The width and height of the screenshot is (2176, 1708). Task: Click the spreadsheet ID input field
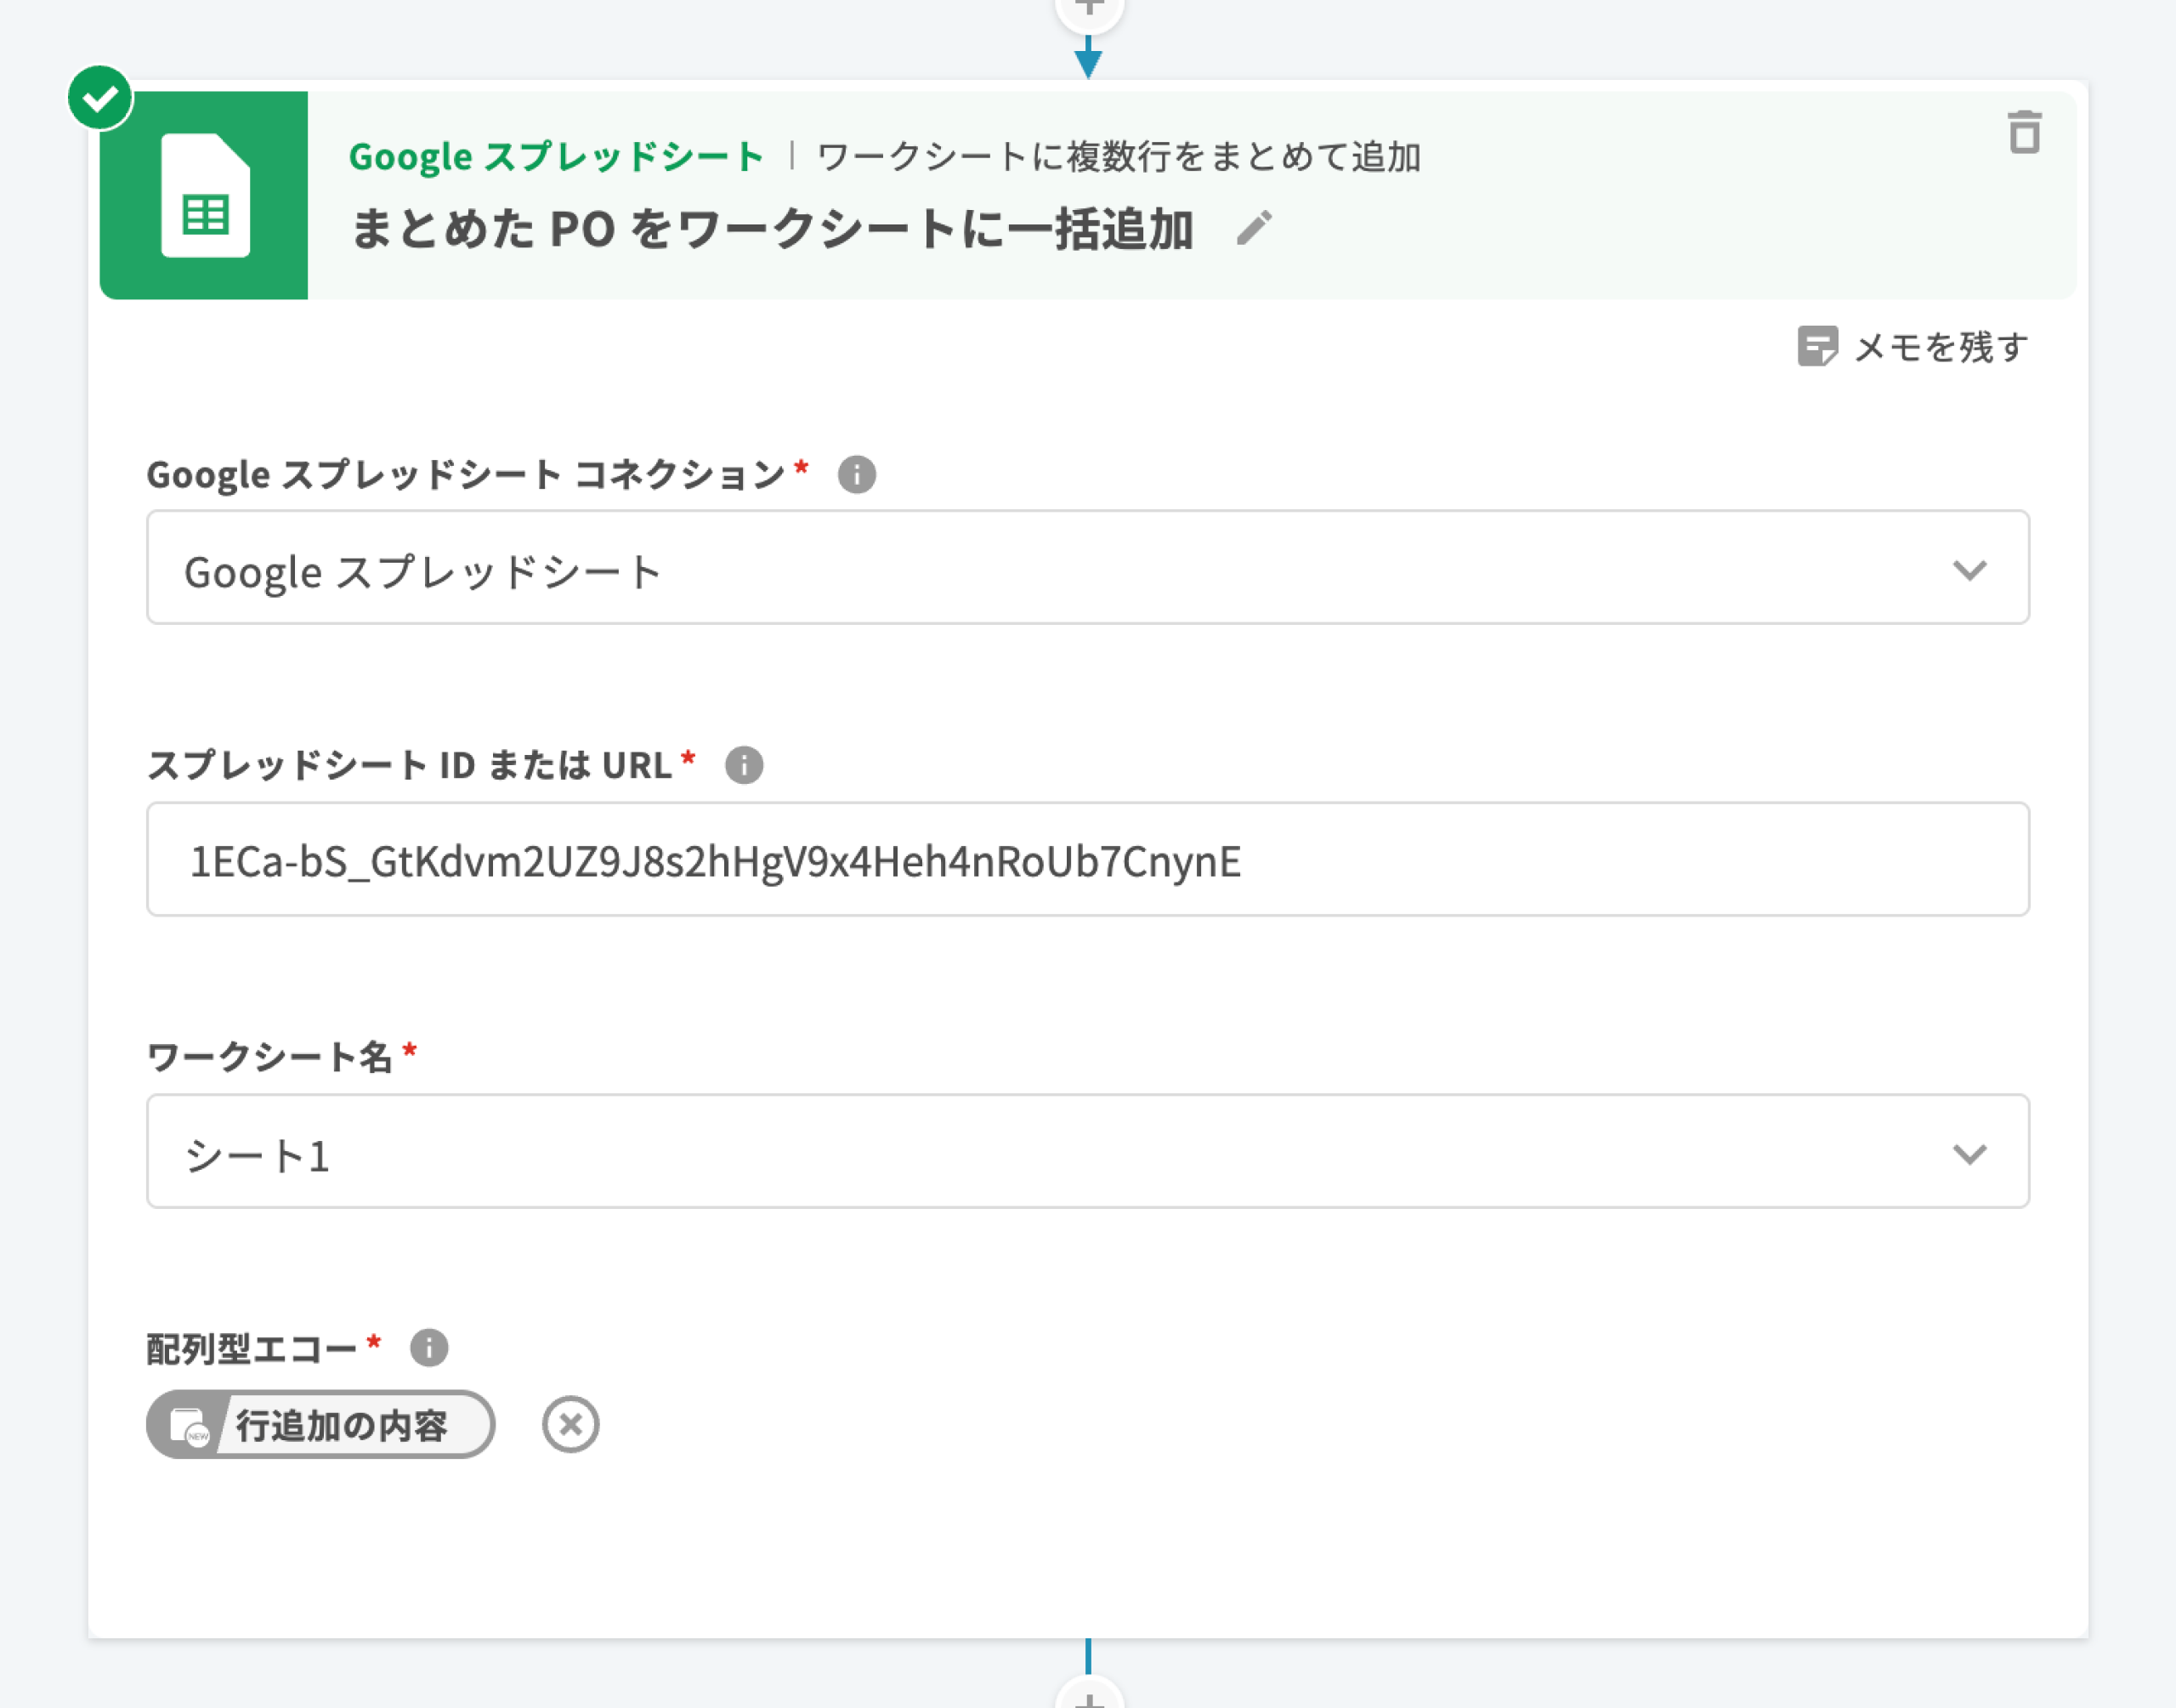[1085, 860]
